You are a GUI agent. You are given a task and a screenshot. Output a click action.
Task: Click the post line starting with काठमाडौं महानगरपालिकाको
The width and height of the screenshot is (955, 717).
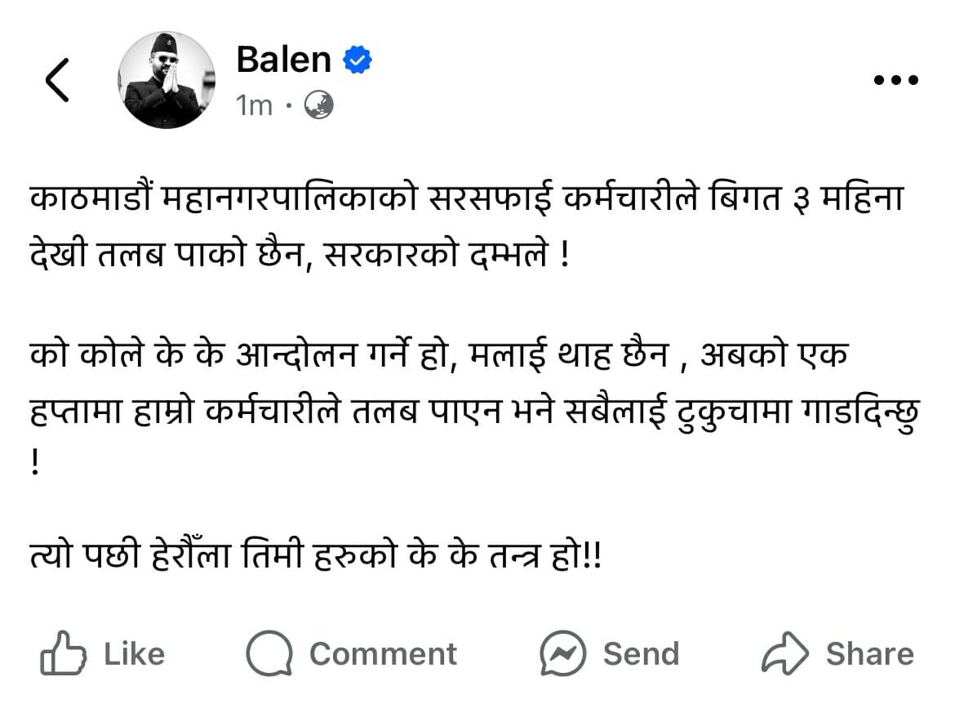click(466, 201)
